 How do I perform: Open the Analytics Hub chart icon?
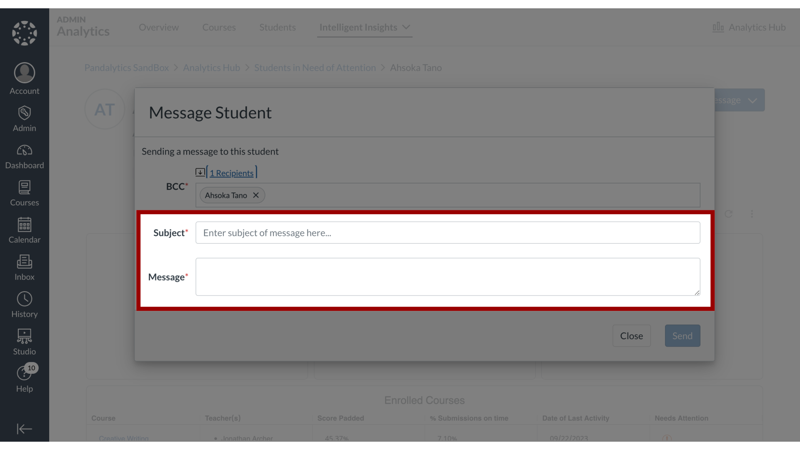click(718, 27)
